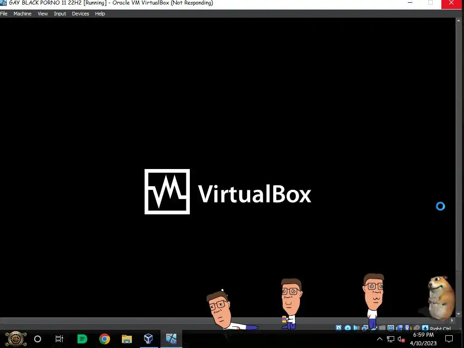Switch to VirtualBox Manager taskbar icon
The width and height of the screenshot is (464, 348).
tap(149, 339)
